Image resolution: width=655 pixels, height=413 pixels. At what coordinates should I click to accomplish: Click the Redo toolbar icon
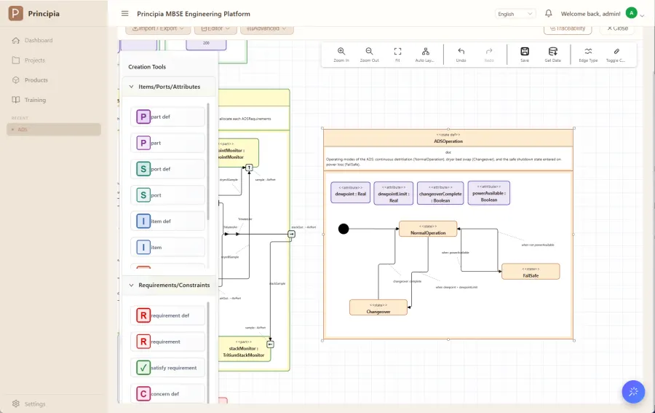pos(489,55)
